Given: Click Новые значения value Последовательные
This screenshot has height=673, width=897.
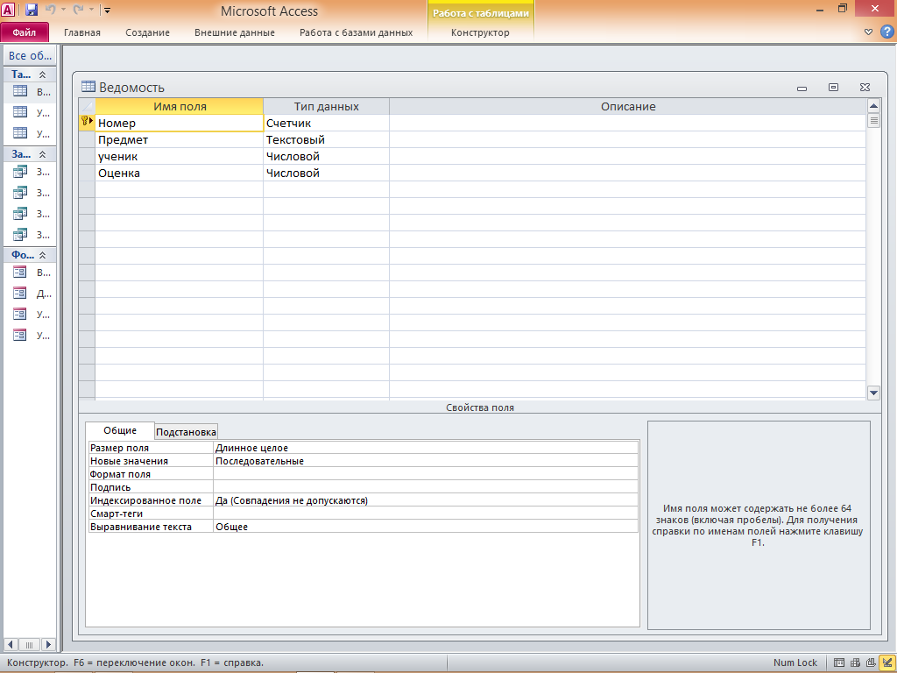Looking at the screenshot, I should [x=426, y=461].
